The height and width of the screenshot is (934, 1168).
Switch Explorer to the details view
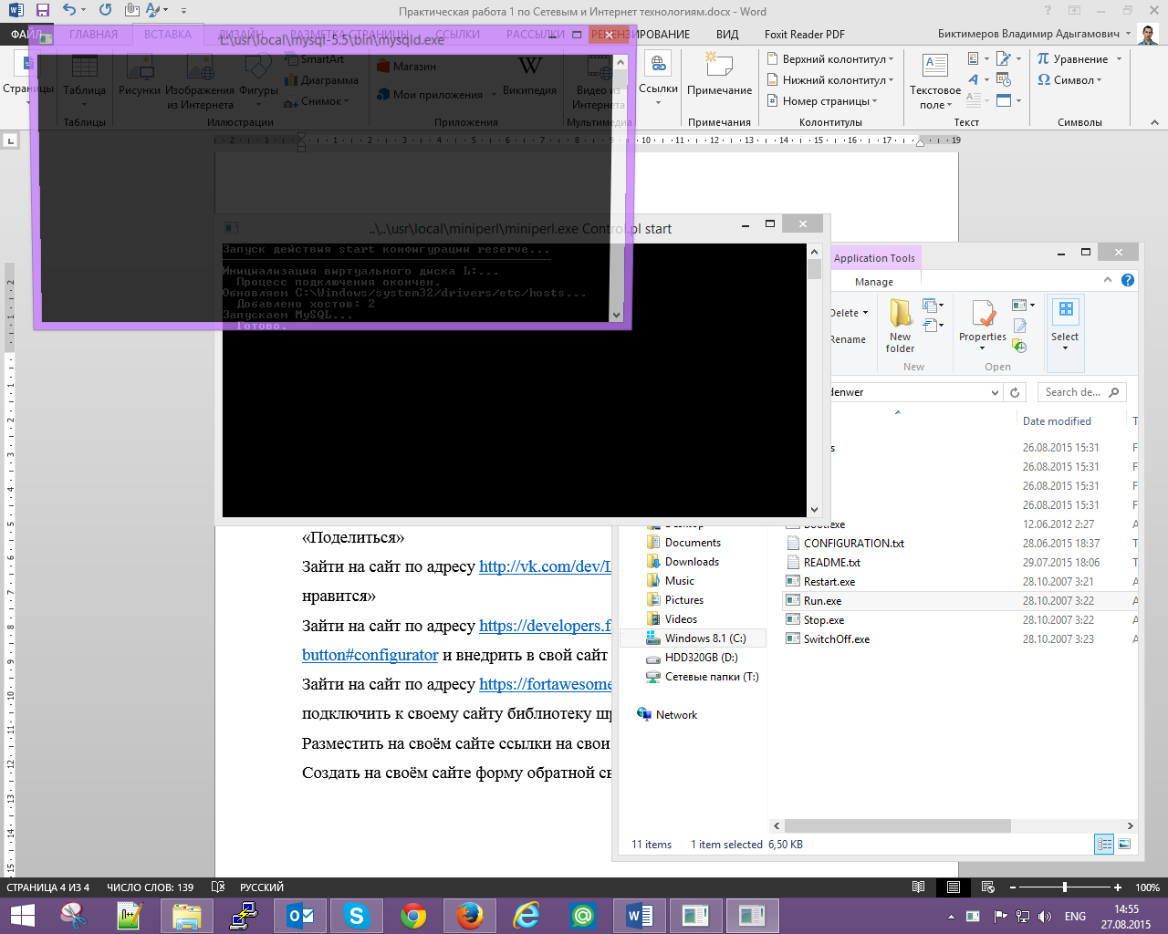[x=1104, y=845]
